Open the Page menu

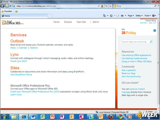coord(131,15)
